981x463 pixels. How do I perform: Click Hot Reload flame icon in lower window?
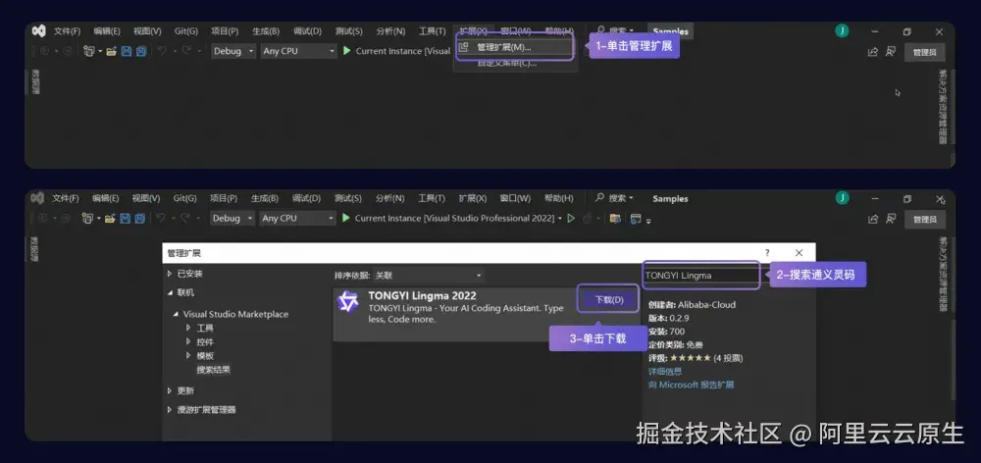[587, 219]
